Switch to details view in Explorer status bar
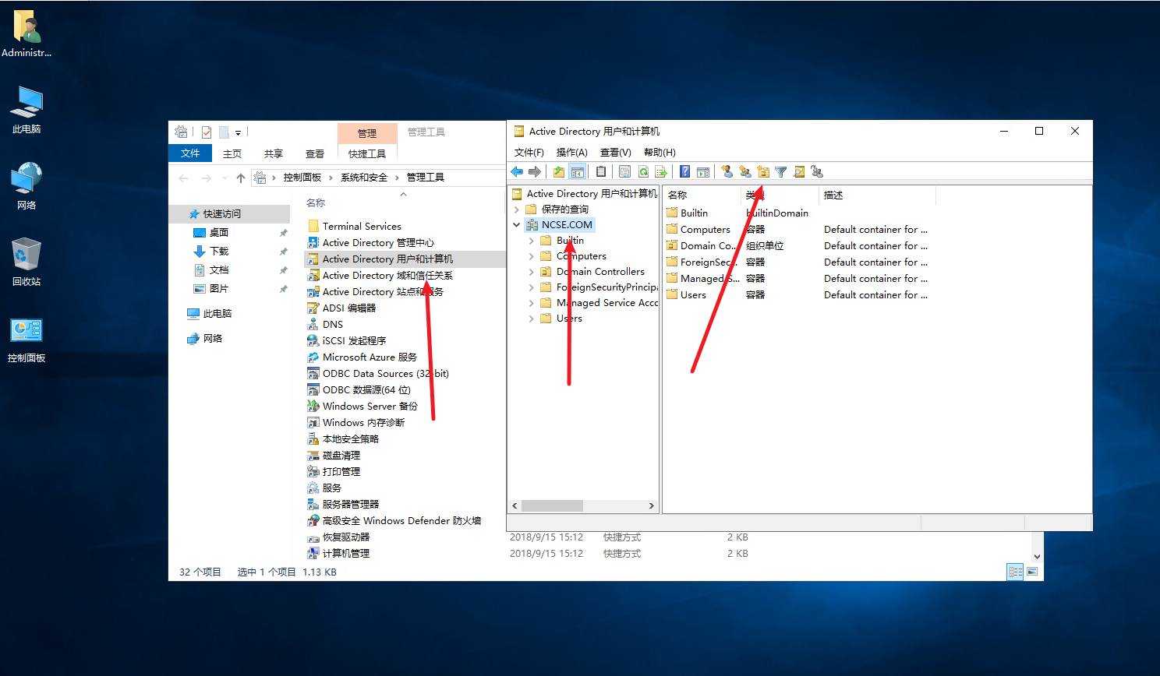The image size is (1160, 676). pos(1015,572)
